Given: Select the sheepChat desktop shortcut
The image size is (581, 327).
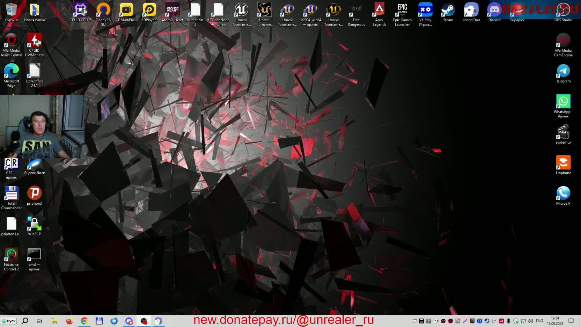Looking at the screenshot, I should coord(471,13).
